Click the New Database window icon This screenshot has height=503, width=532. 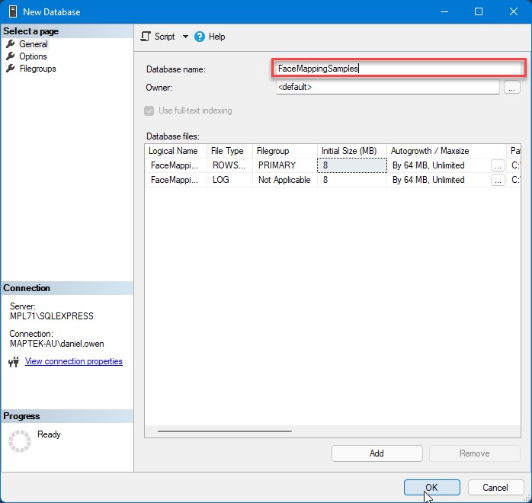tap(11, 11)
